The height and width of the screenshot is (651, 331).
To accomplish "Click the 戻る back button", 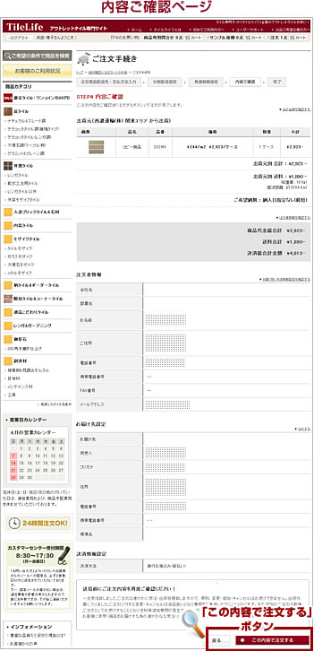I will tap(219, 640).
